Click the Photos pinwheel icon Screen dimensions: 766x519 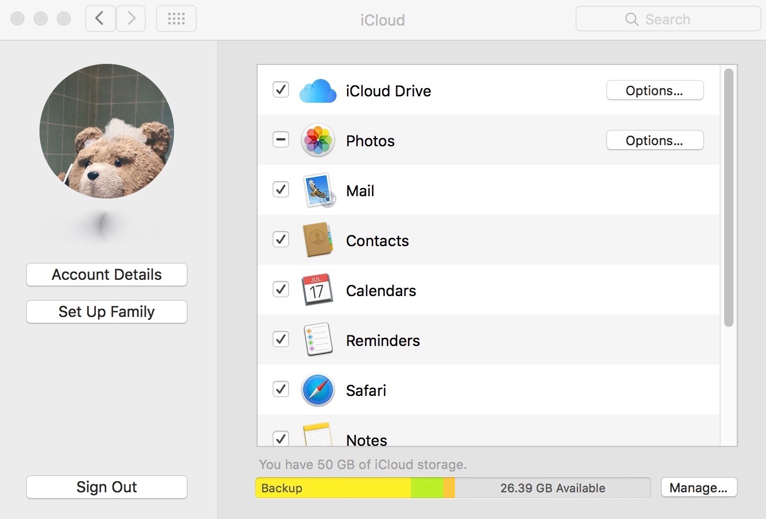[x=318, y=140]
